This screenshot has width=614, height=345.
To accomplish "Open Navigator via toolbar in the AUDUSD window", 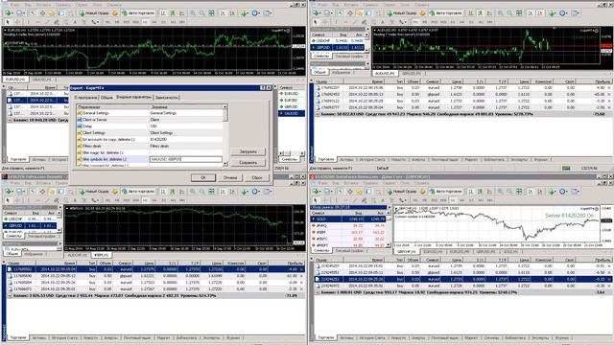I will click(359, 12).
